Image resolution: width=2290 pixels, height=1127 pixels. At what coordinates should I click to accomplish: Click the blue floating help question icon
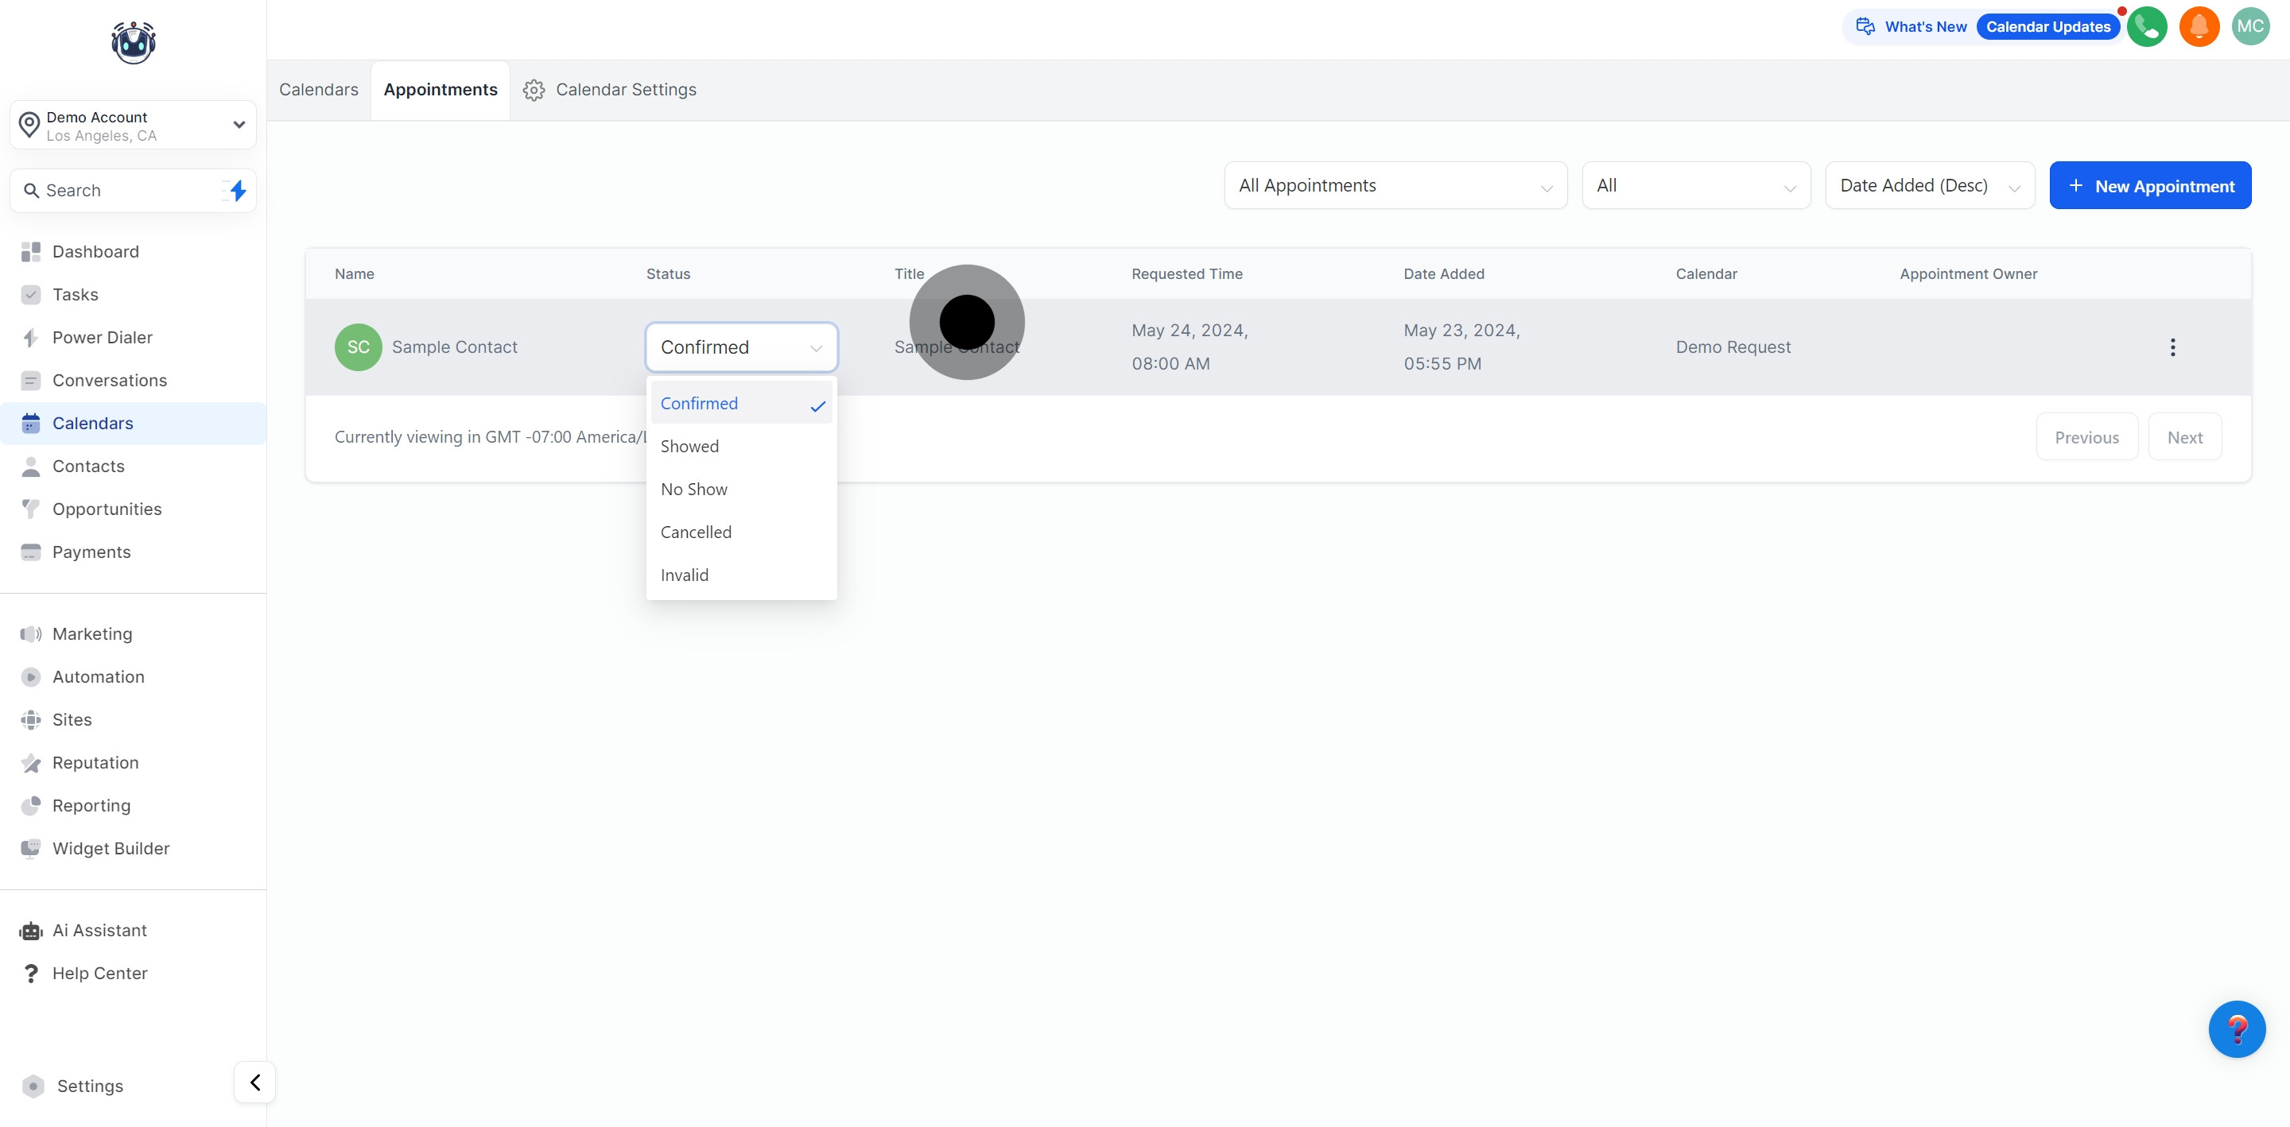click(2236, 1028)
